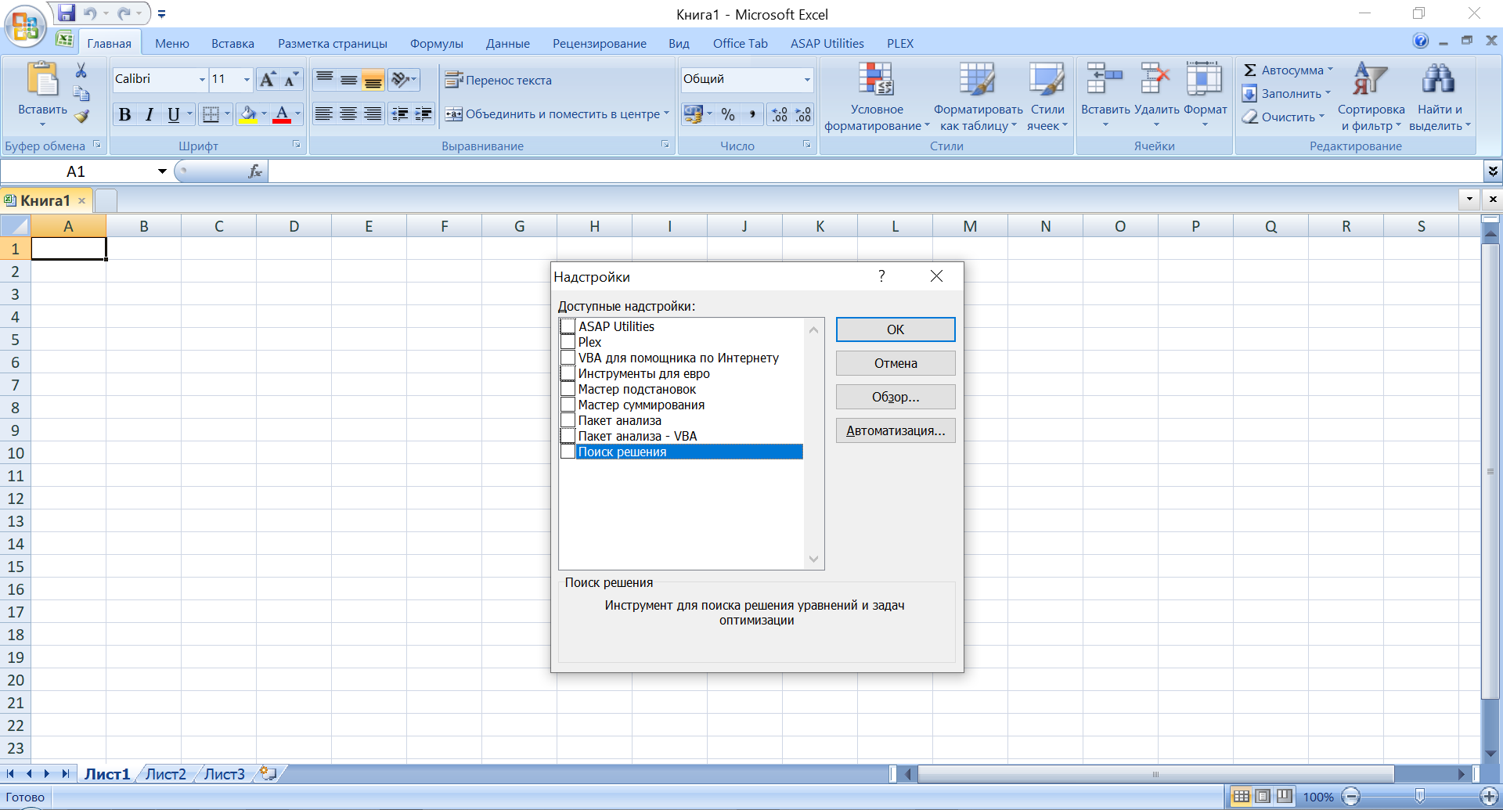
Task: Decrease decimal places
Action: [803, 114]
